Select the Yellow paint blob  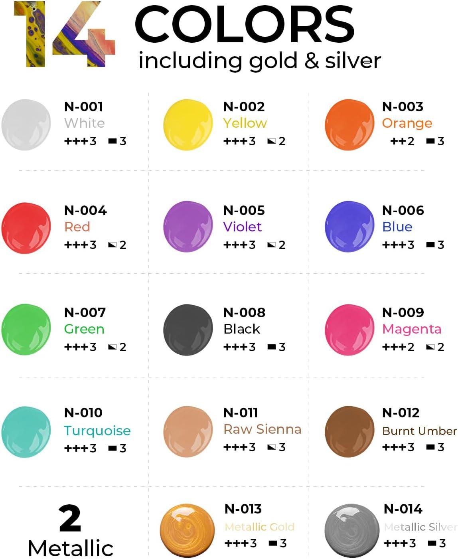188,125
